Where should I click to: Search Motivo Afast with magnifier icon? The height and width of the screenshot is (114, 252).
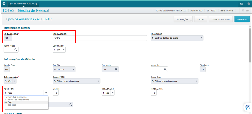click(16, 50)
